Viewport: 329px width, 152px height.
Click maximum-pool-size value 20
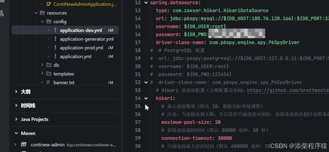point(218,122)
